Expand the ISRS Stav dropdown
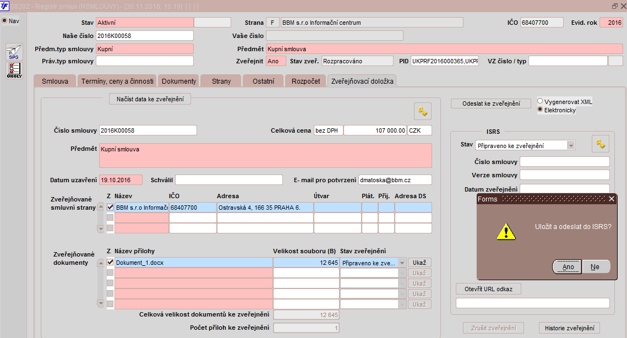 (x=570, y=145)
